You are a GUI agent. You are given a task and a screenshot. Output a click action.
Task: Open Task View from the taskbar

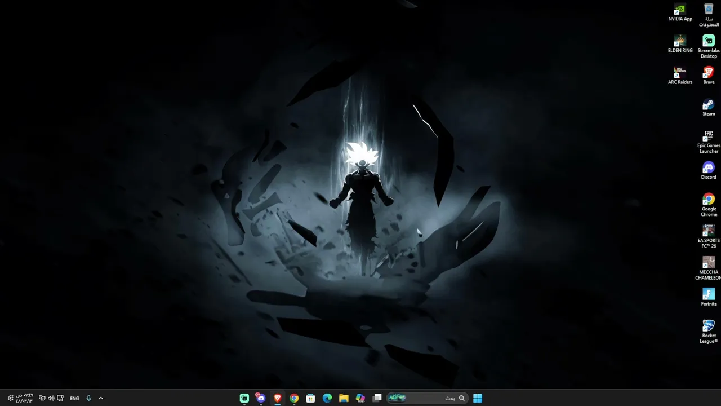[377, 398]
